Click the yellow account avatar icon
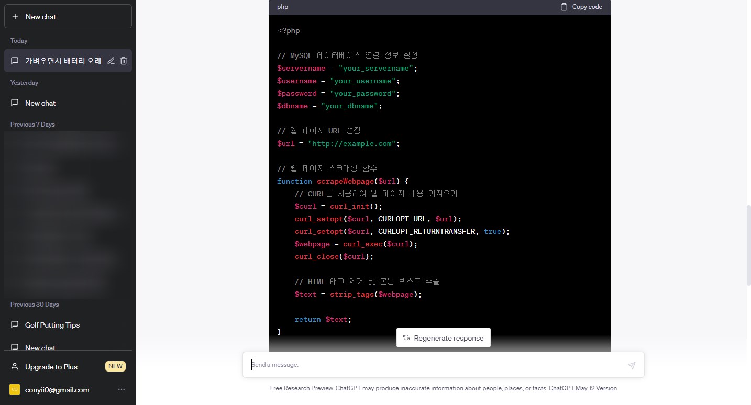 [15, 390]
